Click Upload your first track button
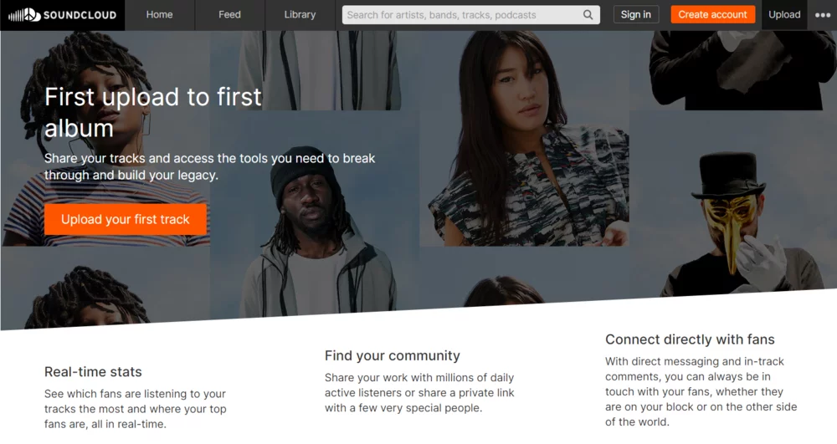The image size is (837, 444). point(126,219)
